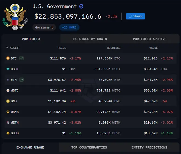
Task: Click the WBTC price $111,641
Action: point(58,90)
